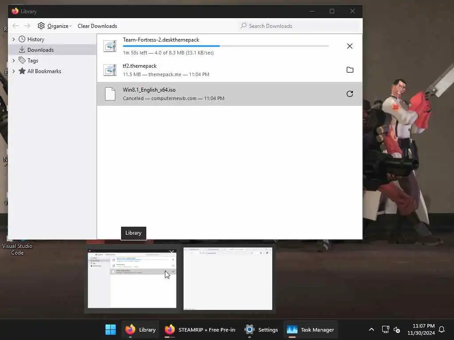The width and height of the screenshot is (454, 340).
Task: Close the Library preview thumbnail
Action: 172,252
